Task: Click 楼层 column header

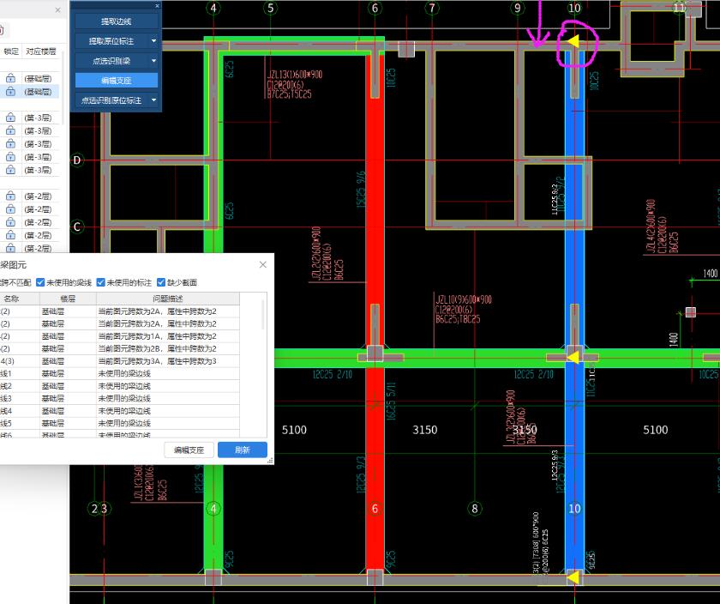Action: click(68, 299)
